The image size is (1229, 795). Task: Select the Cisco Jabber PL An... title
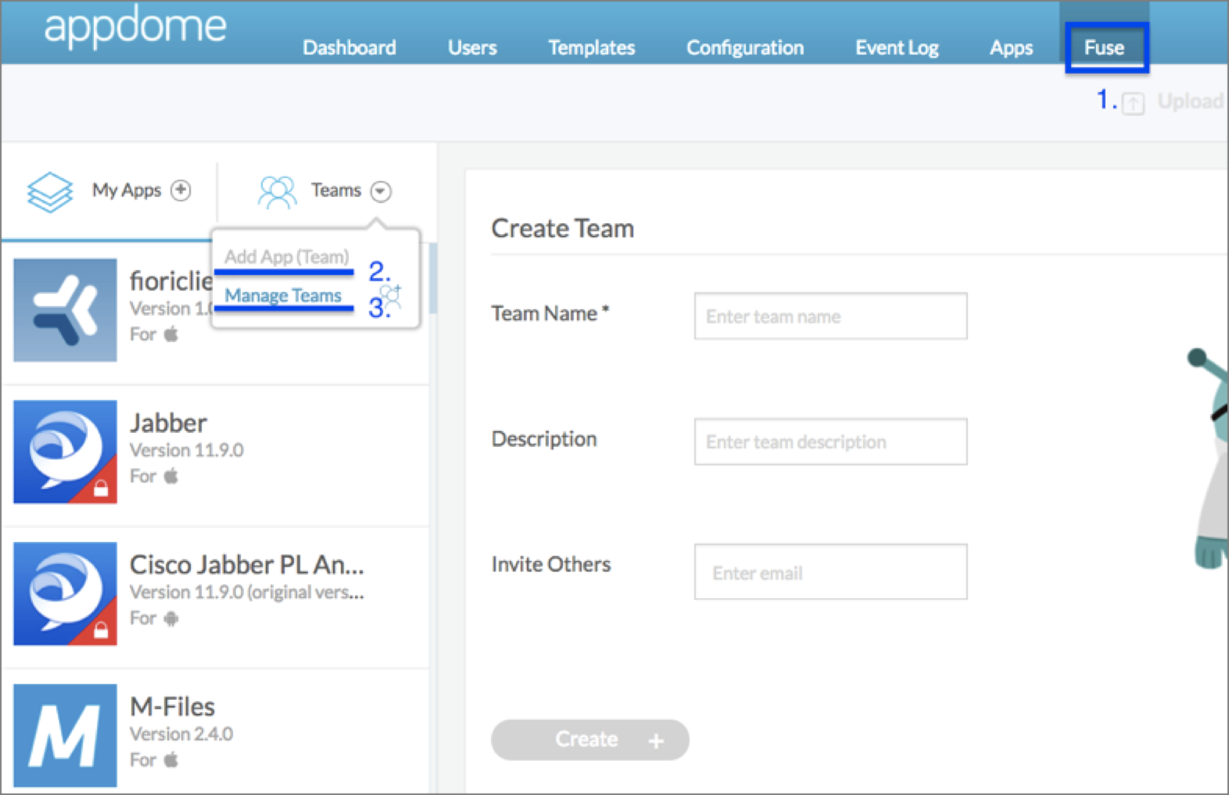247,565
